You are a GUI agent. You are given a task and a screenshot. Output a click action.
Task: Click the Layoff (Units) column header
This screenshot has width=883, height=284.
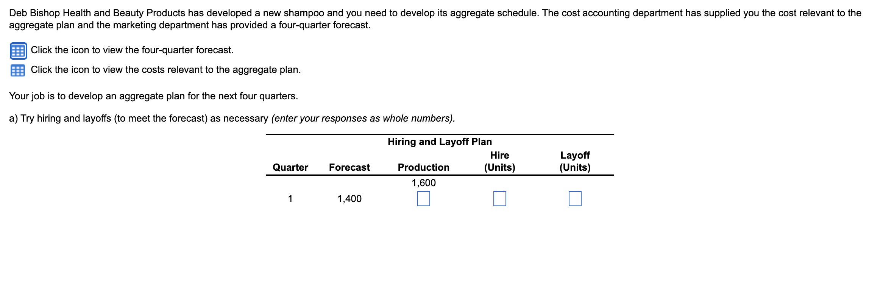(x=575, y=161)
